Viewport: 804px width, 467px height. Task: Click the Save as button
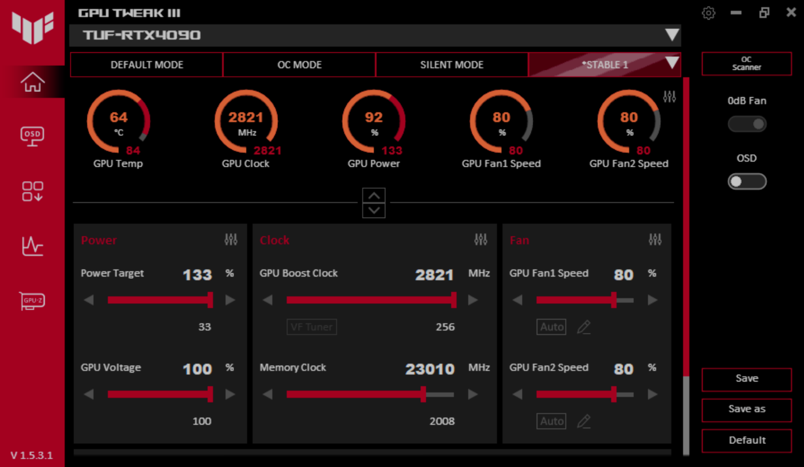747,410
